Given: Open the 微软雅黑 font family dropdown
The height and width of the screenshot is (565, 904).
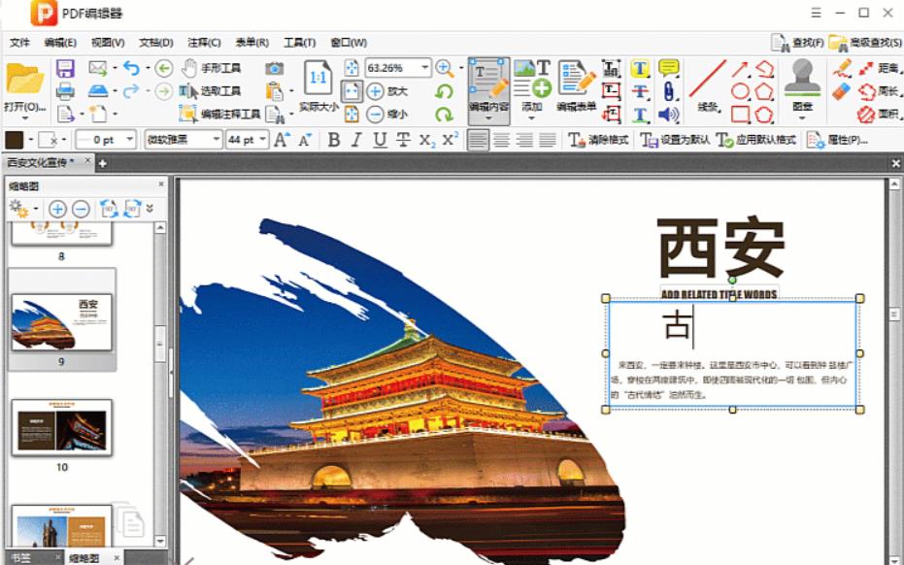Looking at the screenshot, I should tap(216, 139).
